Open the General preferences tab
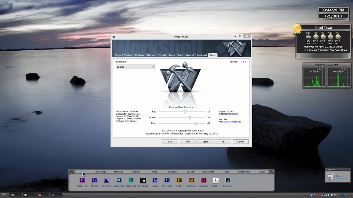The height and width of the screenshot is (198, 353). tap(189, 55)
